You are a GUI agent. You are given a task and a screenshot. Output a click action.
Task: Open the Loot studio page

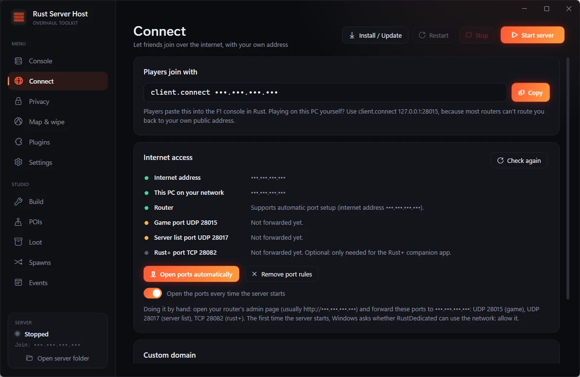click(x=58, y=242)
